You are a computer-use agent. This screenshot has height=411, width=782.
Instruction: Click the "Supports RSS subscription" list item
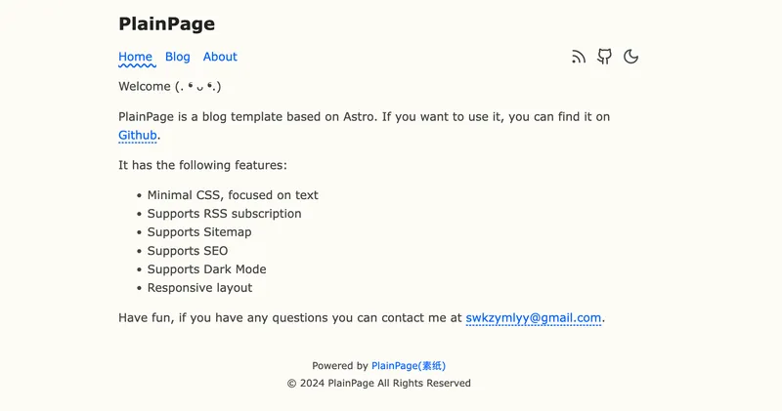point(224,214)
